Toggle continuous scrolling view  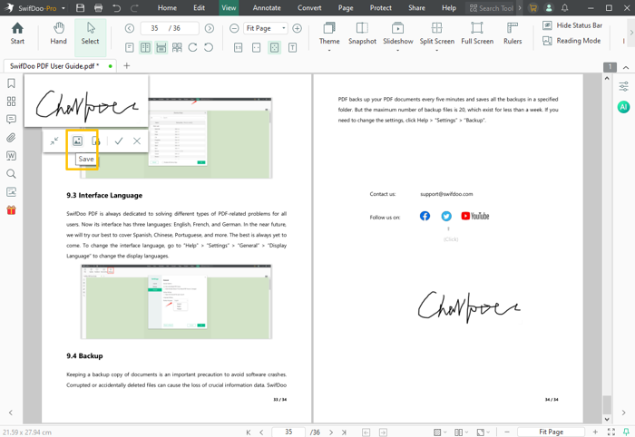[x=161, y=48]
